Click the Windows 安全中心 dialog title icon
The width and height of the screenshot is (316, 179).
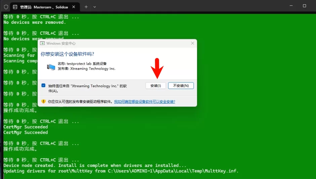[x=42, y=43]
